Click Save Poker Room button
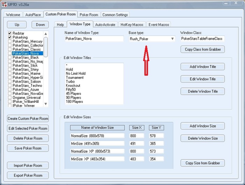The width and height of the screenshot is (245, 185). [x=28, y=148]
